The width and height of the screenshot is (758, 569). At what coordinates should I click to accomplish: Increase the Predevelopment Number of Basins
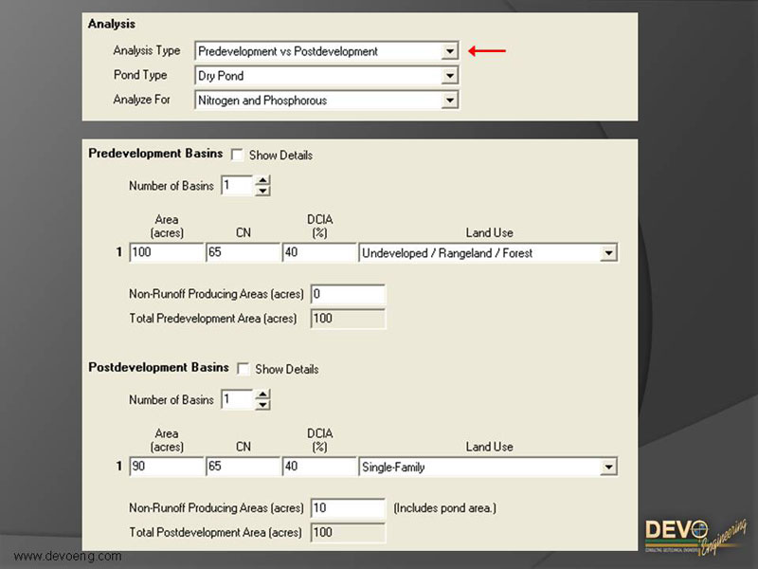pos(262,180)
